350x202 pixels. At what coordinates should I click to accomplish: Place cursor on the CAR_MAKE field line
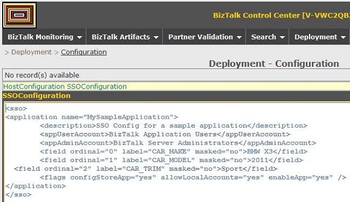coord(174,152)
